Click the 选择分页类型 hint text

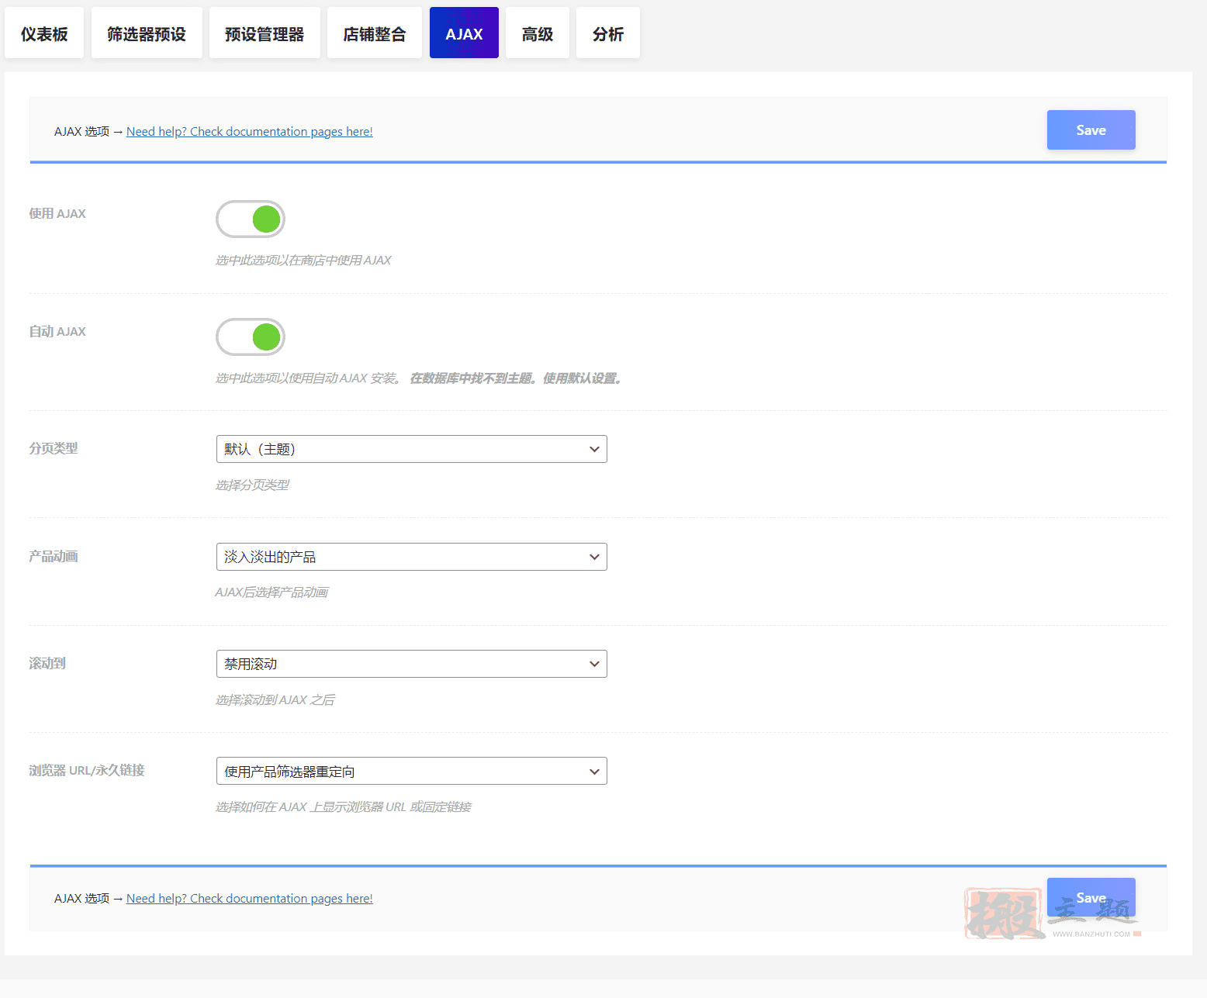(x=252, y=485)
